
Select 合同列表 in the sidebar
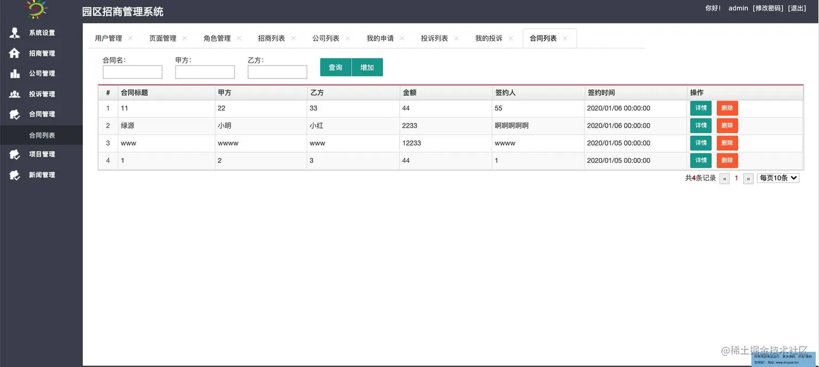(41, 135)
